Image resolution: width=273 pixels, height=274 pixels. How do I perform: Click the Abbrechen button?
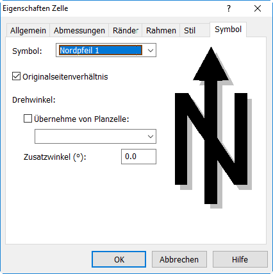pyautogui.click(x=179, y=259)
